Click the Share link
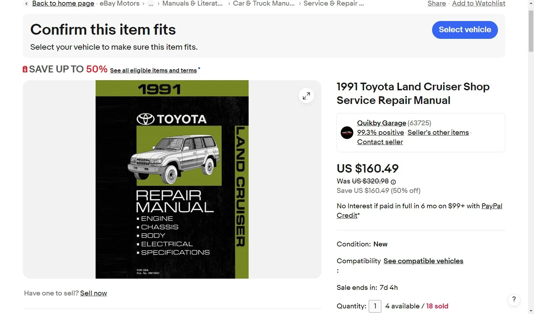 437,4
